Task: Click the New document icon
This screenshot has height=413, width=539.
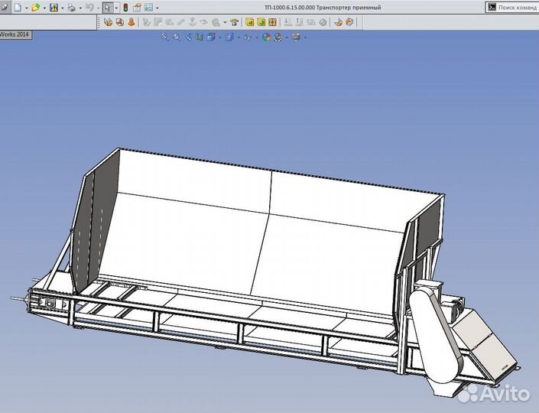Action: tap(17, 7)
